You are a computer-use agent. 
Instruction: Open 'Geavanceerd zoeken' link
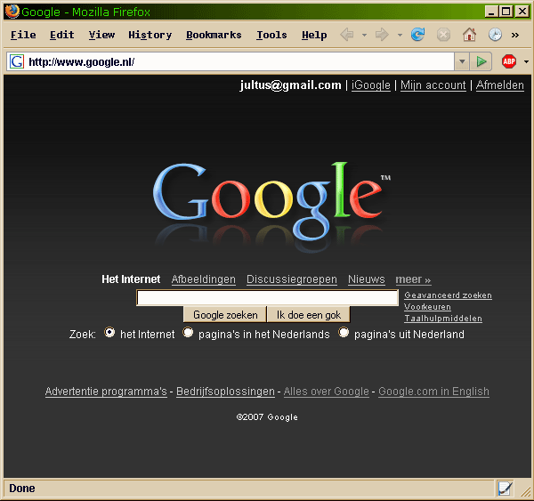(448, 295)
